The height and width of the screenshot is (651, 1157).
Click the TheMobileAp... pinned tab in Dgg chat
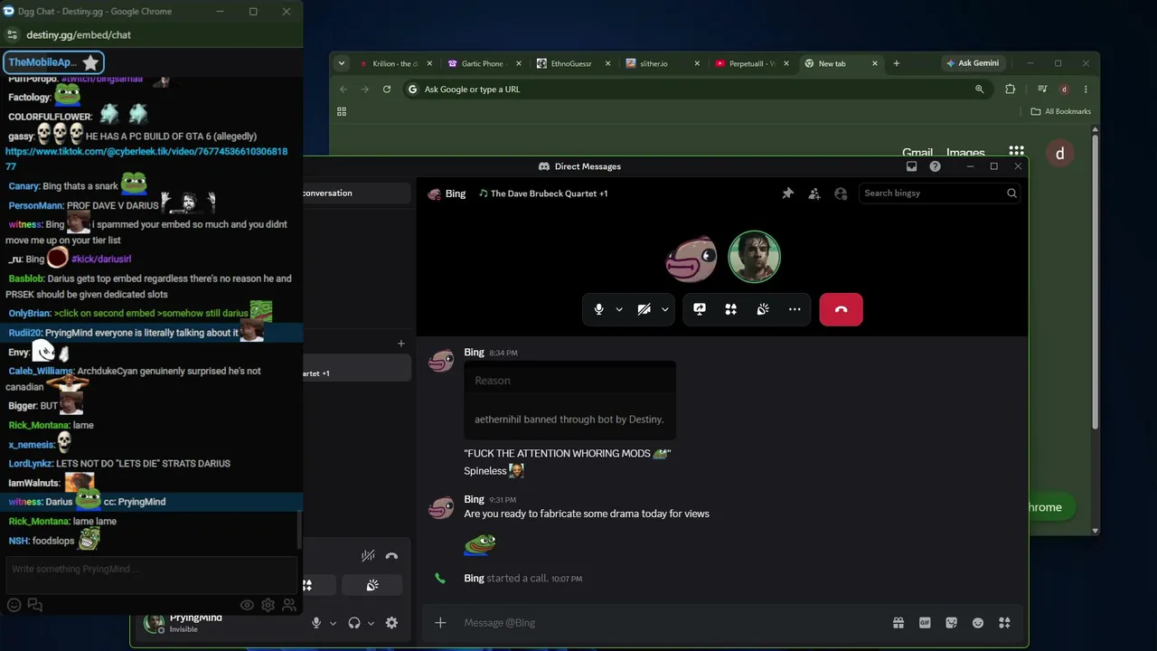tap(54, 62)
